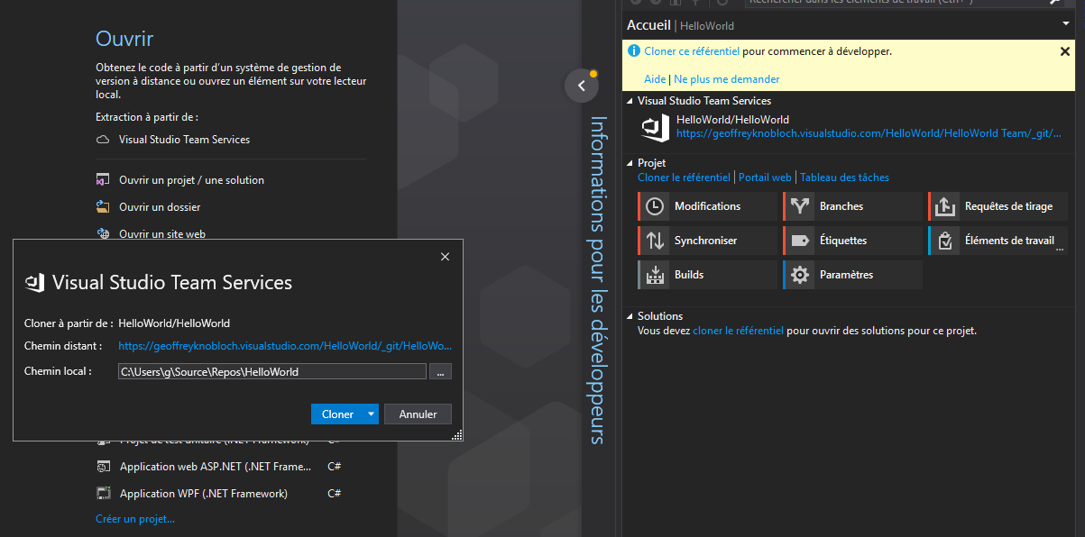
Task: Open the Synchroniser tile
Action: pos(707,241)
